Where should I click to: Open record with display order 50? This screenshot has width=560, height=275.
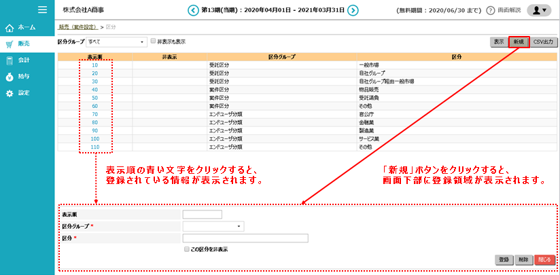pyautogui.click(x=95, y=98)
